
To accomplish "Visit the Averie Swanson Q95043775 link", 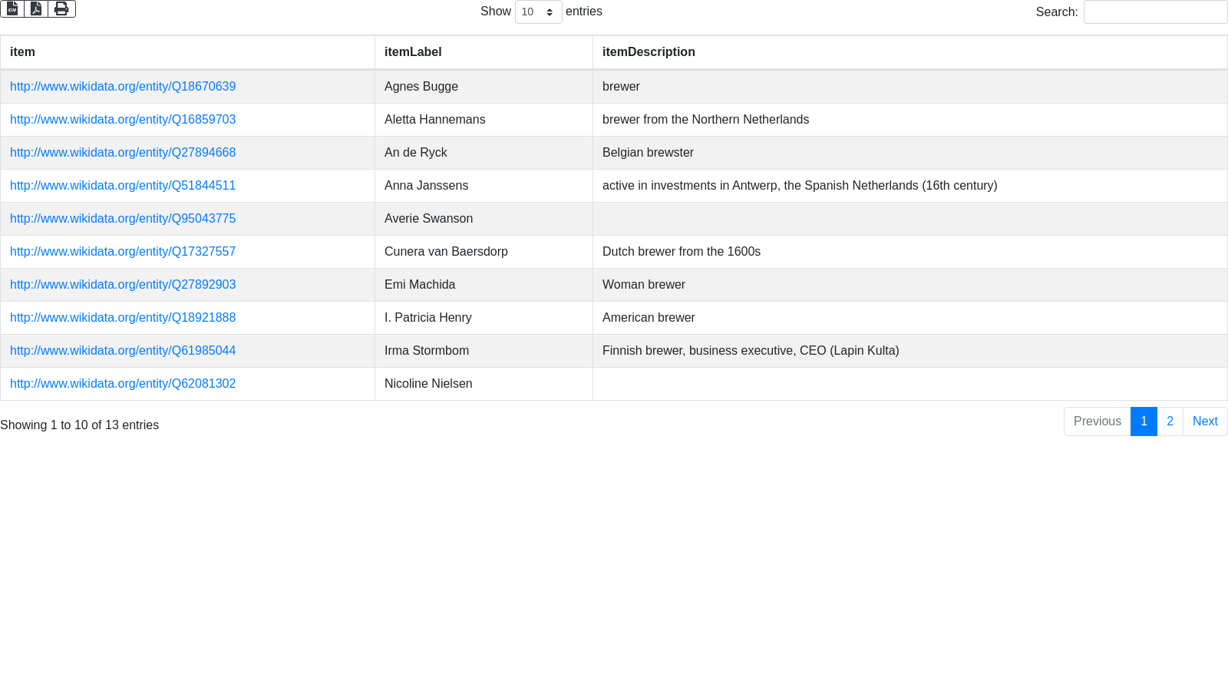I will [123, 219].
